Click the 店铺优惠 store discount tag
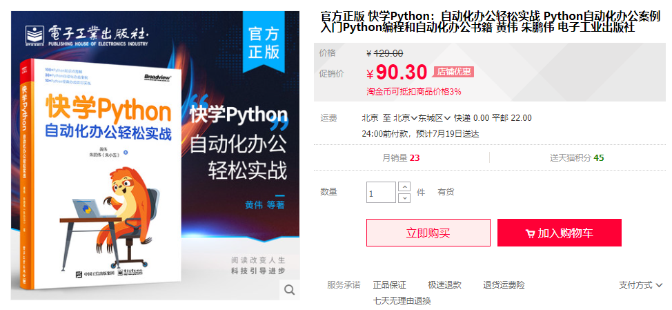672x310 pixels. (x=453, y=72)
